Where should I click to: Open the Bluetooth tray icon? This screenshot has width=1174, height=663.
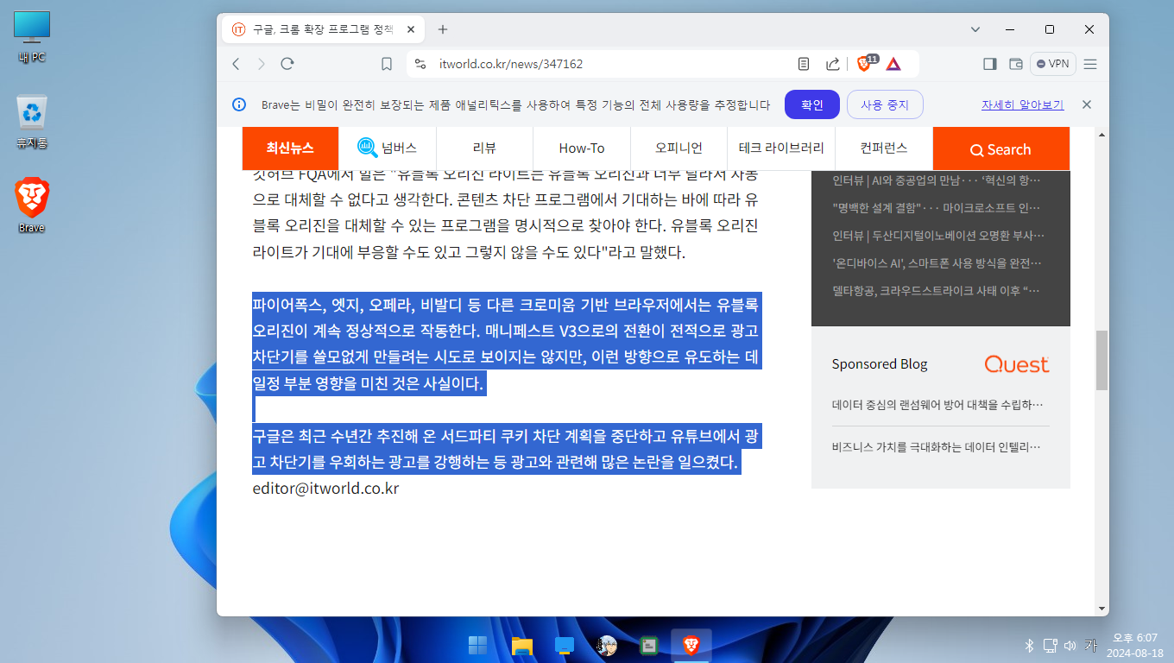tap(1029, 645)
